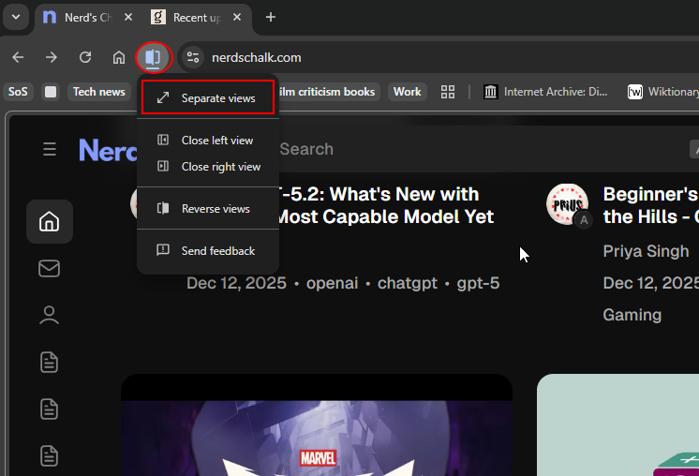The width and height of the screenshot is (699, 476).
Task: Open the mail envelope sidebar icon
Action: pyautogui.click(x=49, y=268)
